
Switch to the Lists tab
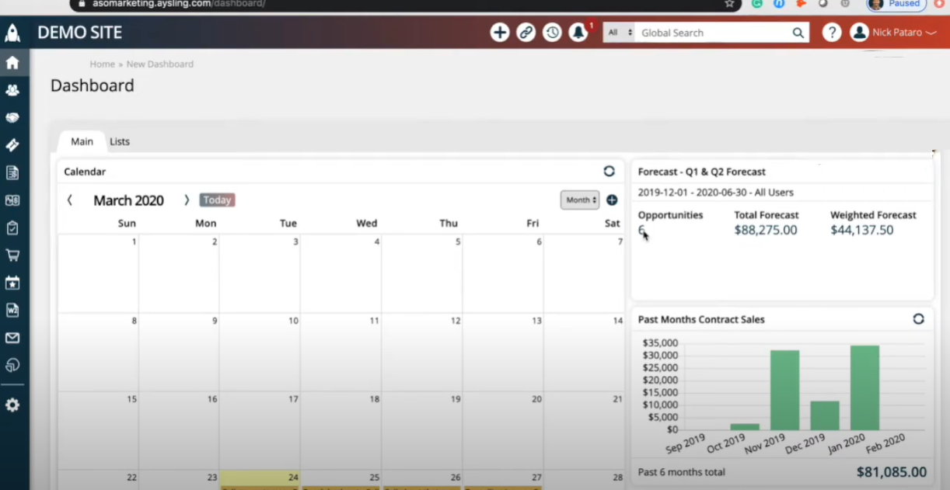120,141
